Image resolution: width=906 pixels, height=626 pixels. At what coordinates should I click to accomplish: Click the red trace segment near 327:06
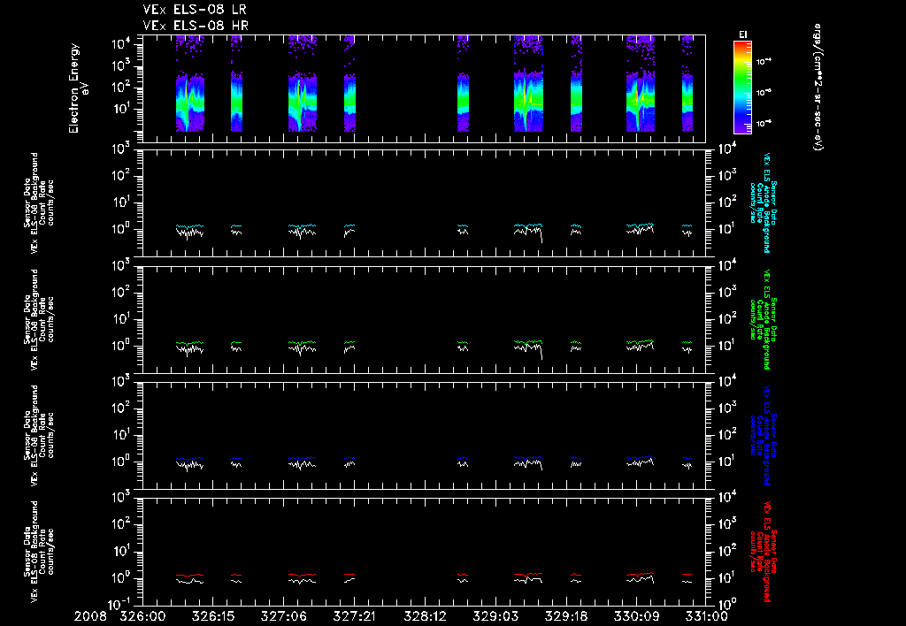pos(303,575)
